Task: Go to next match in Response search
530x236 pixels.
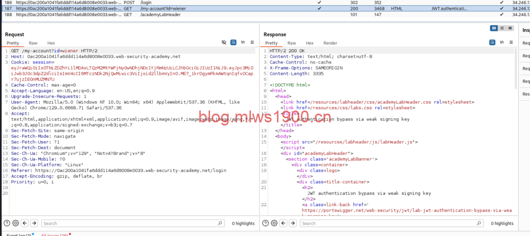Action: coord(293,223)
